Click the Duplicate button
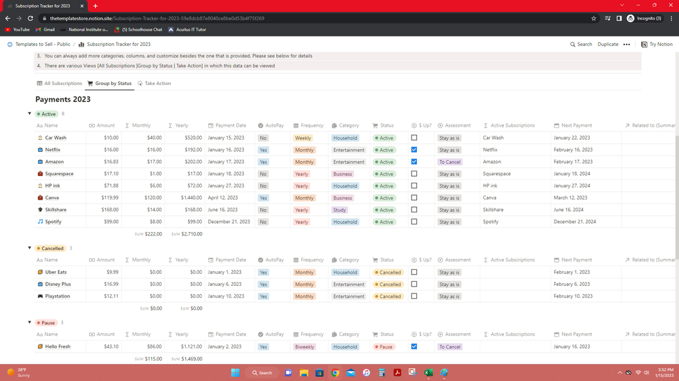 (x=607, y=45)
